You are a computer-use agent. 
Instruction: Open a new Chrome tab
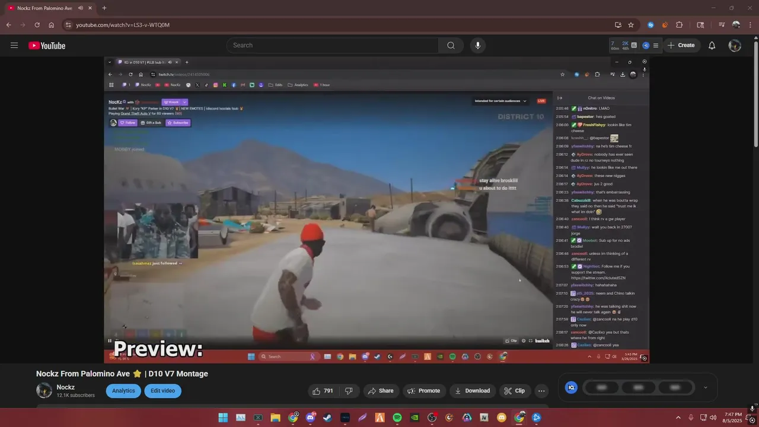[x=104, y=8]
